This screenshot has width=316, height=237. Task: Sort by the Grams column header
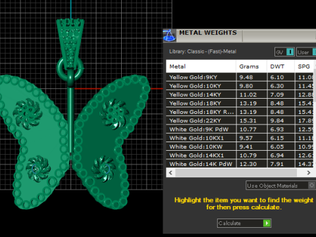click(x=251, y=66)
